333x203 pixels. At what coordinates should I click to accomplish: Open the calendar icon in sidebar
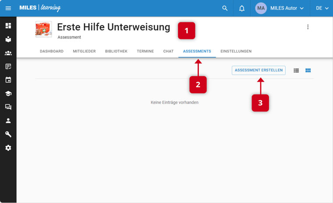[8, 80]
